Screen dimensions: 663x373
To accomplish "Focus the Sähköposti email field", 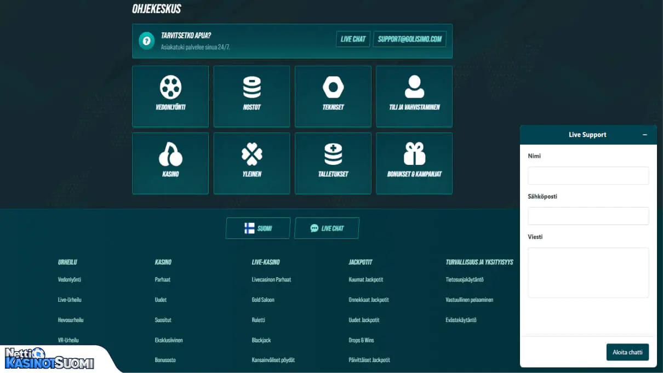I will (x=588, y=216).
